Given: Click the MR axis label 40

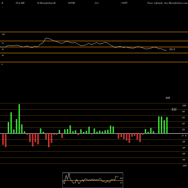Looking at the screenshot, I should click(x=183, y=124).
